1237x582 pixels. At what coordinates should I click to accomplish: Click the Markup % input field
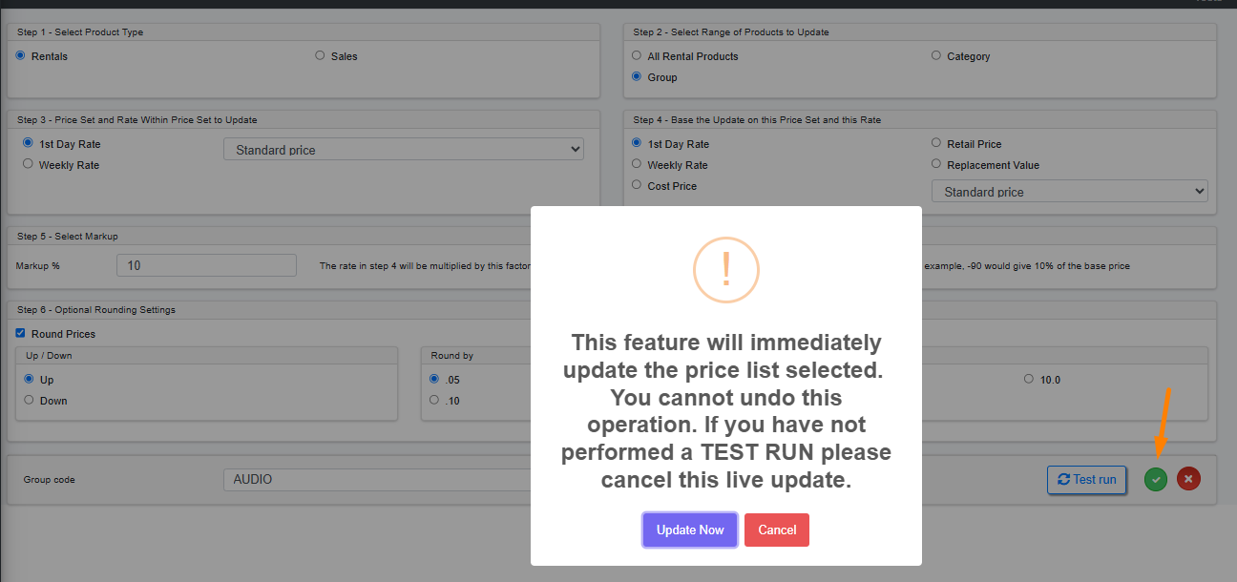point(206,265)
